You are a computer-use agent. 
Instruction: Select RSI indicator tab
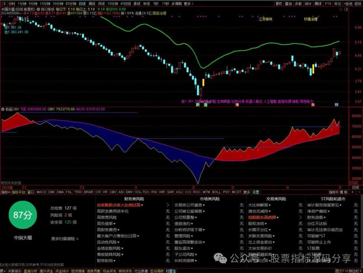point(154,192)
